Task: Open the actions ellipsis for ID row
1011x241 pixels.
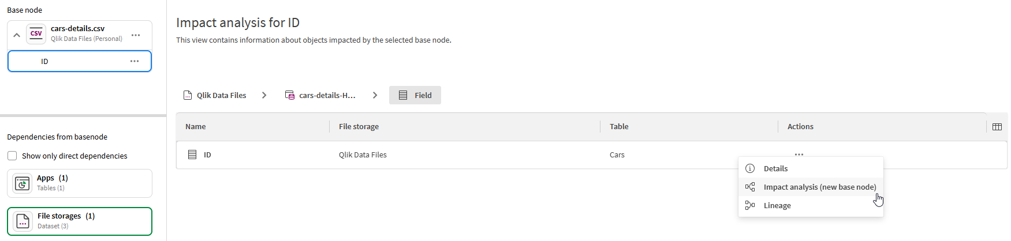Action: pos(799,155)
